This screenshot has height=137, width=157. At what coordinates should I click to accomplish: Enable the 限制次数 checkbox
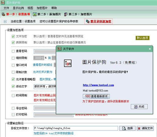[13, 72]
